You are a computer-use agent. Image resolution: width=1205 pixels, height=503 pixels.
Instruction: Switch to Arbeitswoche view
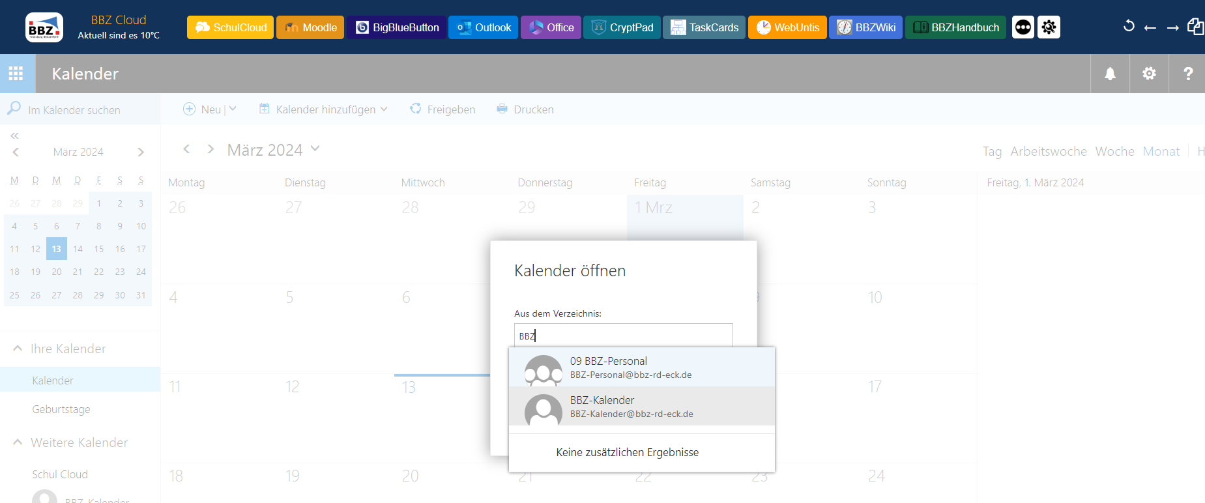click(x=1048, y=151)
